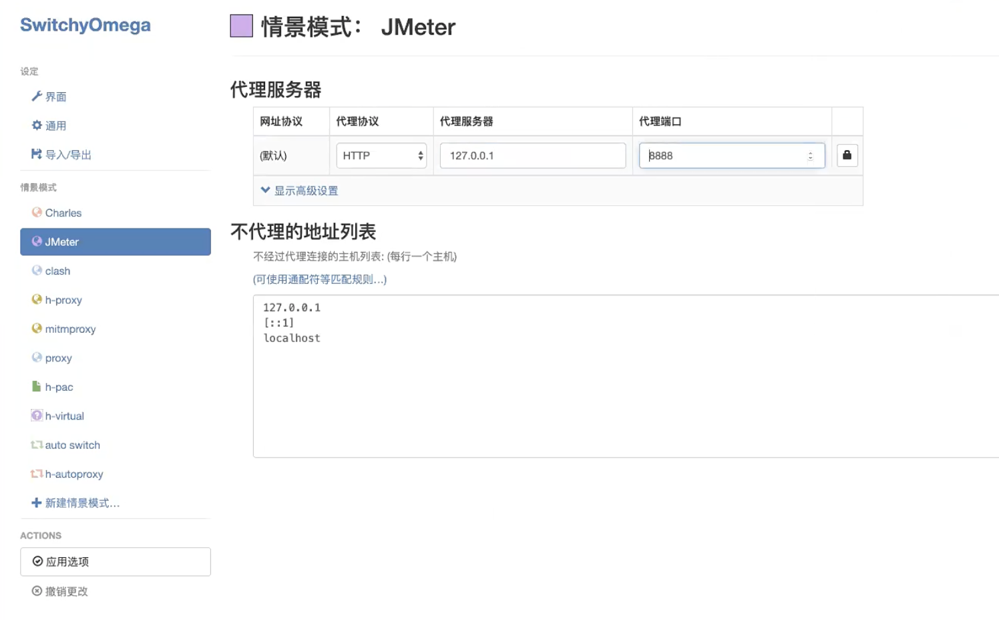Click the save icon beside 导入/导出
This screenshot has width=999, height=620.
(x=37, y=154)
